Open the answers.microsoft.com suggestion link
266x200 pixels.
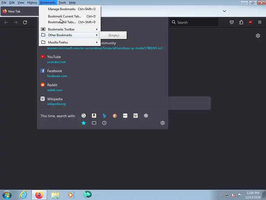[105, 48]
